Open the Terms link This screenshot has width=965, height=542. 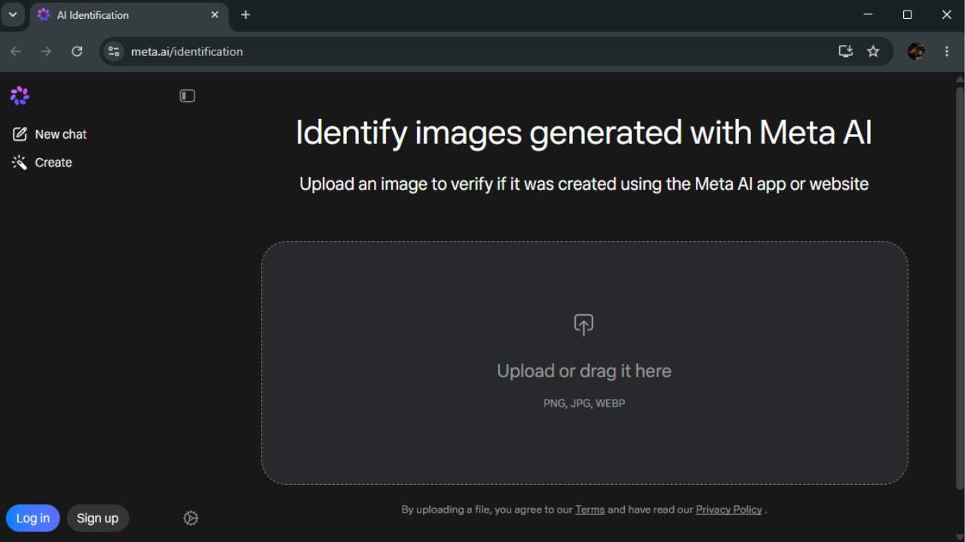coord(590,510)
